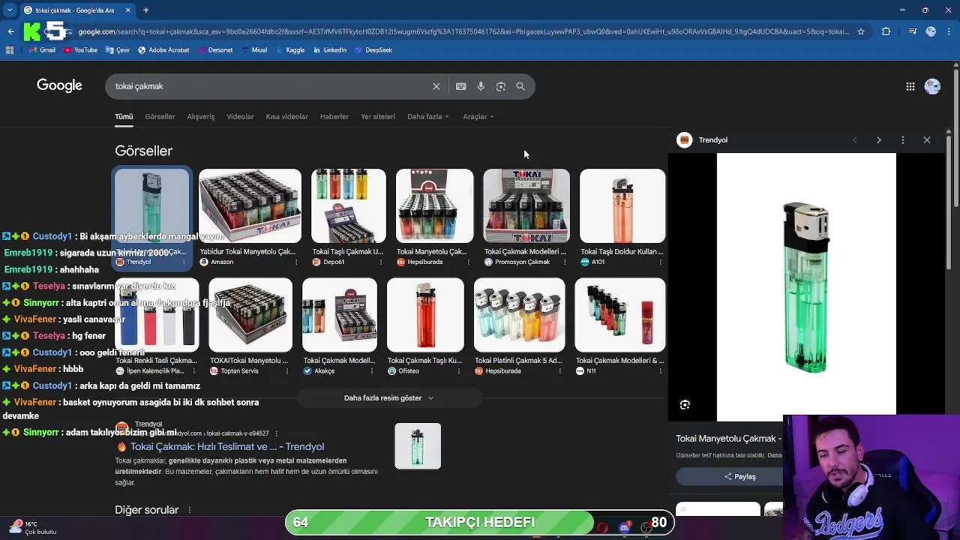Search inside image with the Lens button

tap(685, 405)
